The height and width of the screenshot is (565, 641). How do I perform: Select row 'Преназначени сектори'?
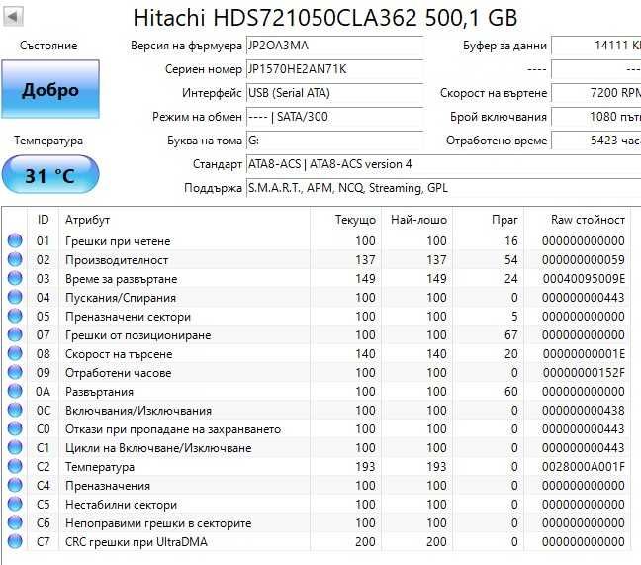318,316
